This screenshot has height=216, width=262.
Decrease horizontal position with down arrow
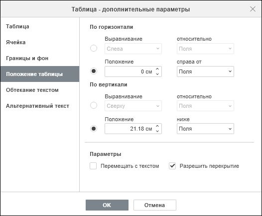pos(157,74)
